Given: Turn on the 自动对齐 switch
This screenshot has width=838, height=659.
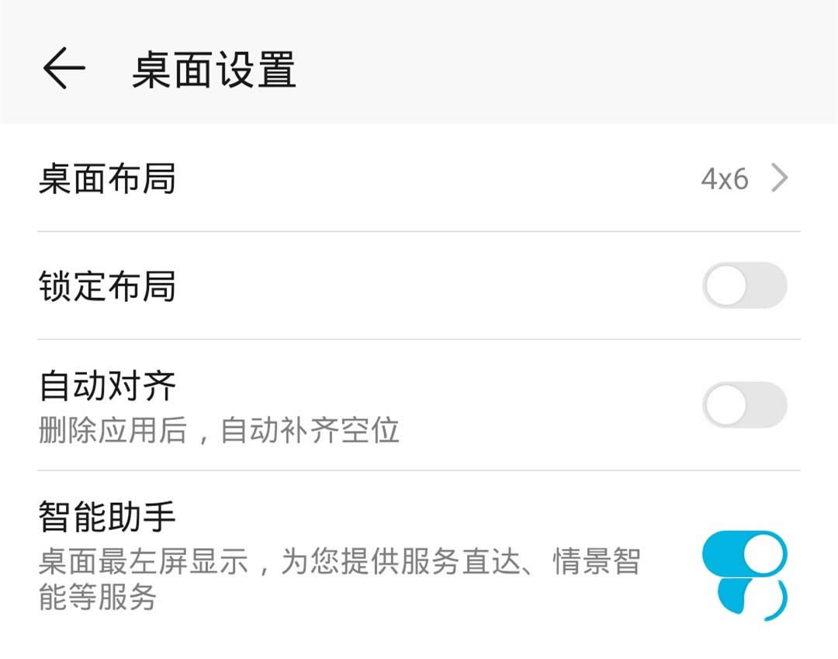Looking at the screenshot, I should tap(744, 404).
